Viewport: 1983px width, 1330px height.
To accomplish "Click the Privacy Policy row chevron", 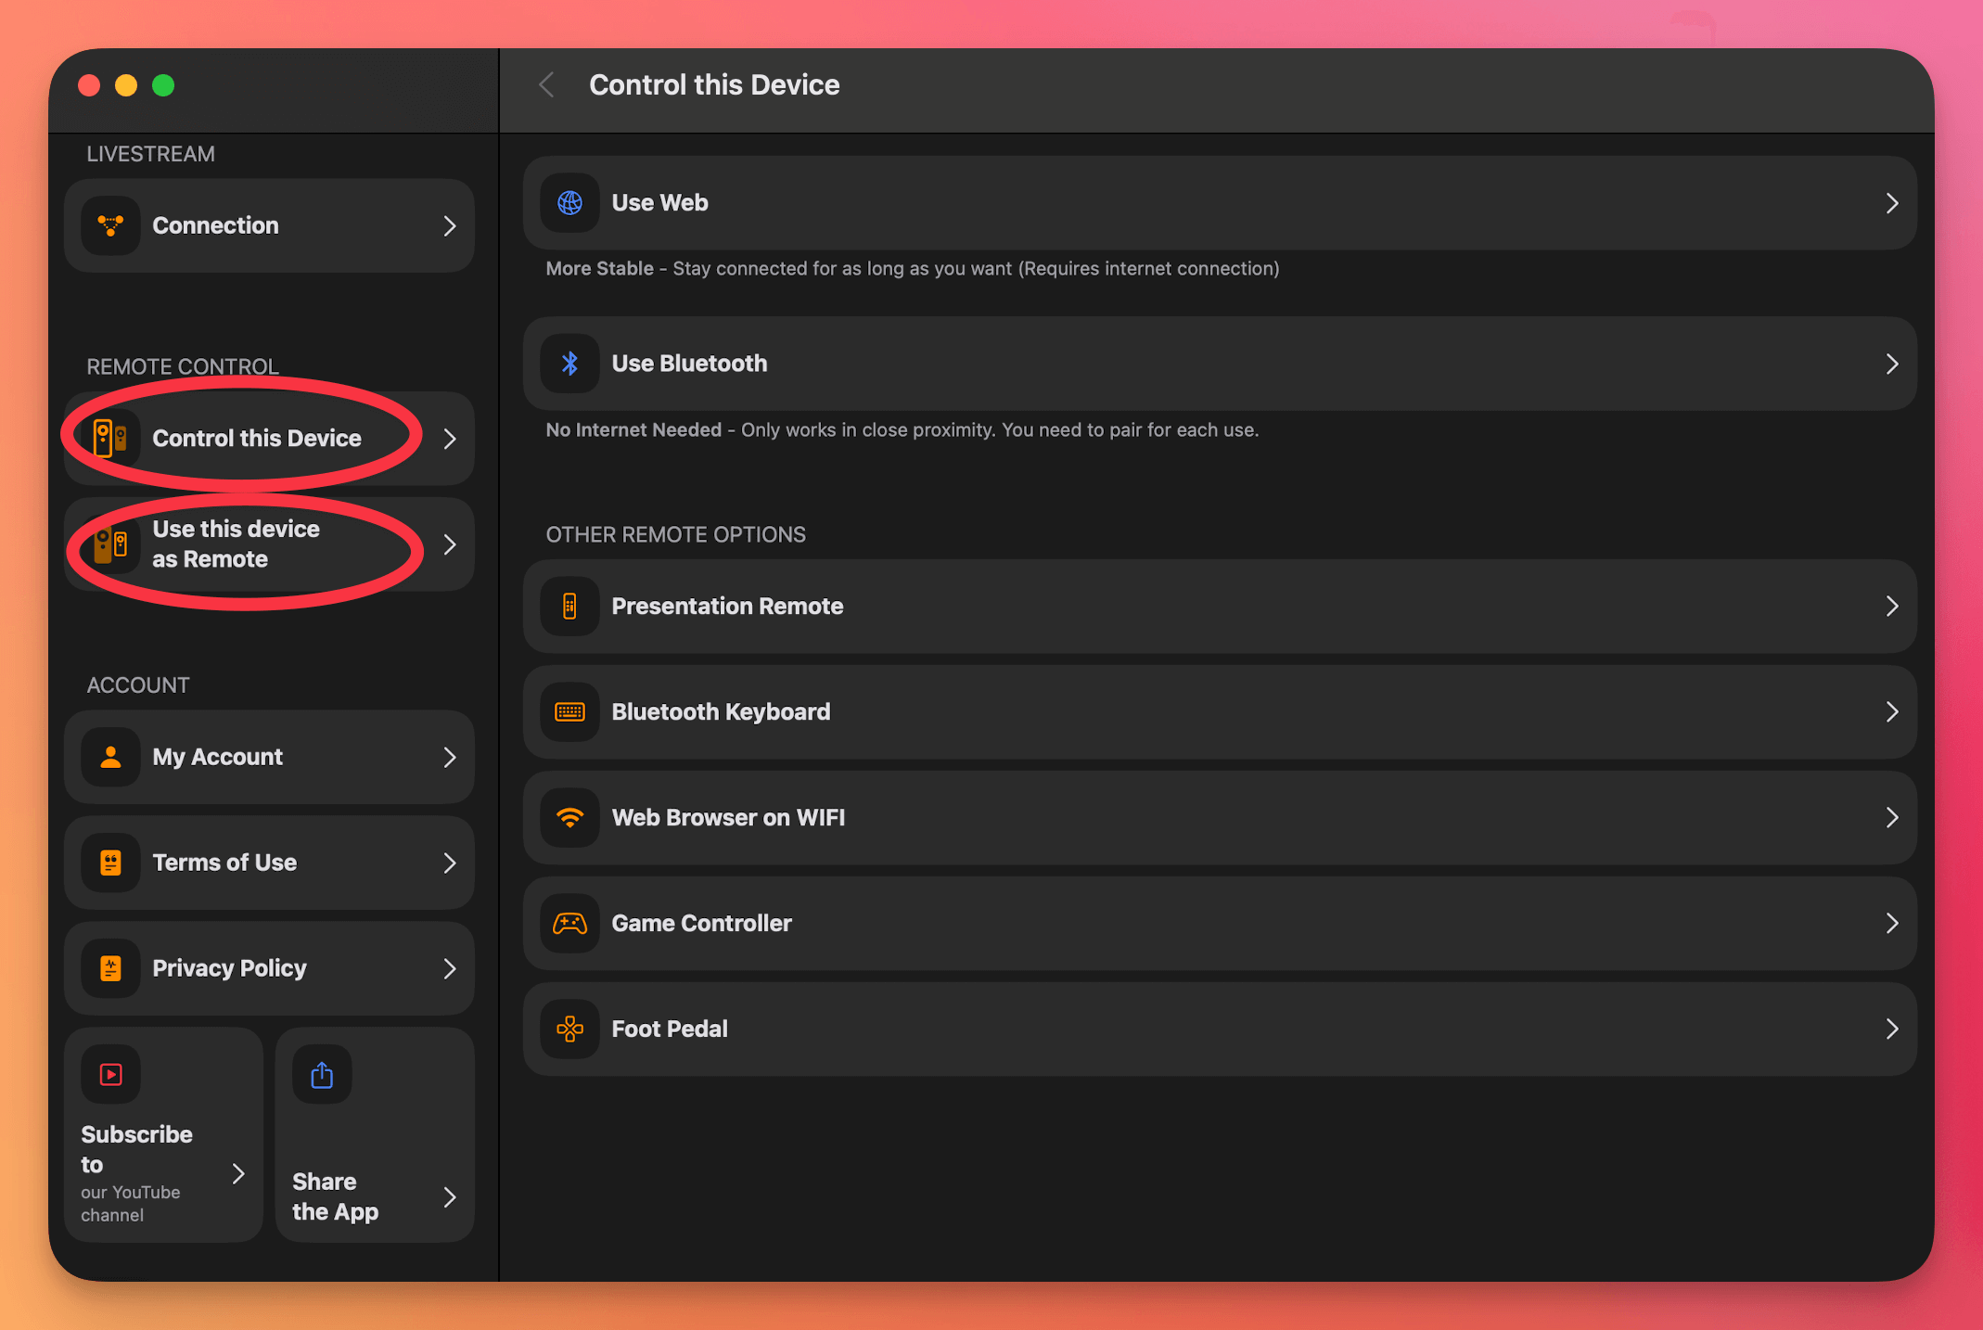I will (450, 968).
